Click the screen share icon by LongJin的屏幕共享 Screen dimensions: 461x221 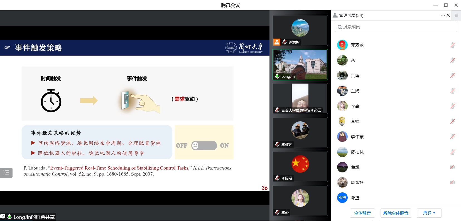3,217
